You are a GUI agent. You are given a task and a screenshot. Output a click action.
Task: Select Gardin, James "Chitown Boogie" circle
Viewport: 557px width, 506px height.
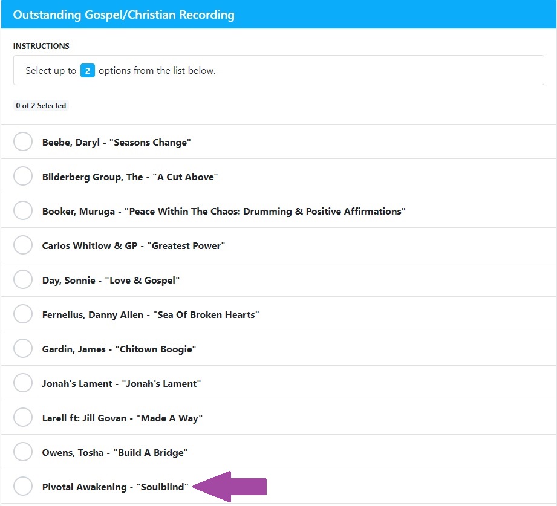pyautogui.click(x=23, y=348)
